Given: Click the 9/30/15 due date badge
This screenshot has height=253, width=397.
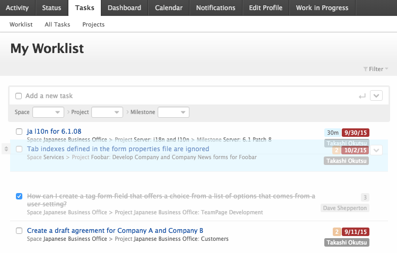Looking at the screenshot, I should pyautogui.click(x=356, y=133).
